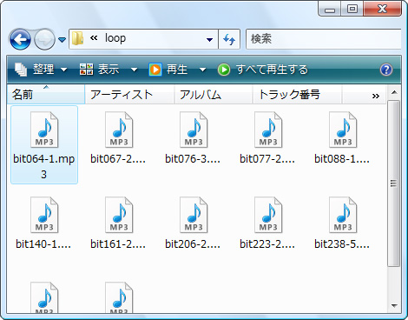Open help with the question mark icon

click(386, 70)
